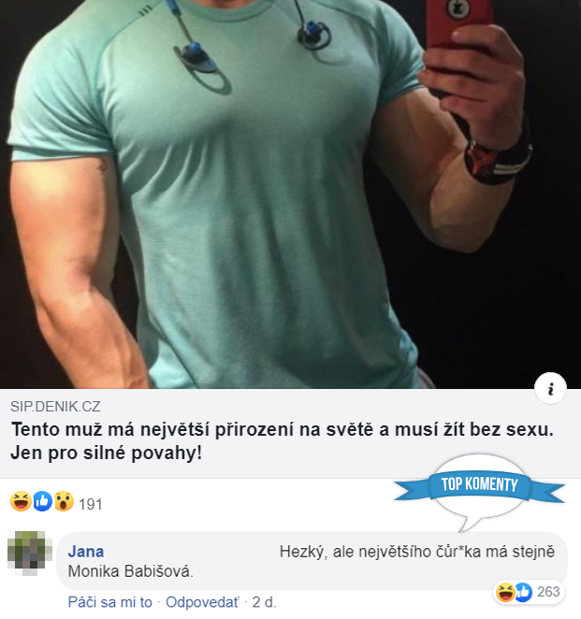Click the wow-face reaction emoji below the article
Image resolution: width=581 pixels, height=619 pixels.
coord(64,501)
